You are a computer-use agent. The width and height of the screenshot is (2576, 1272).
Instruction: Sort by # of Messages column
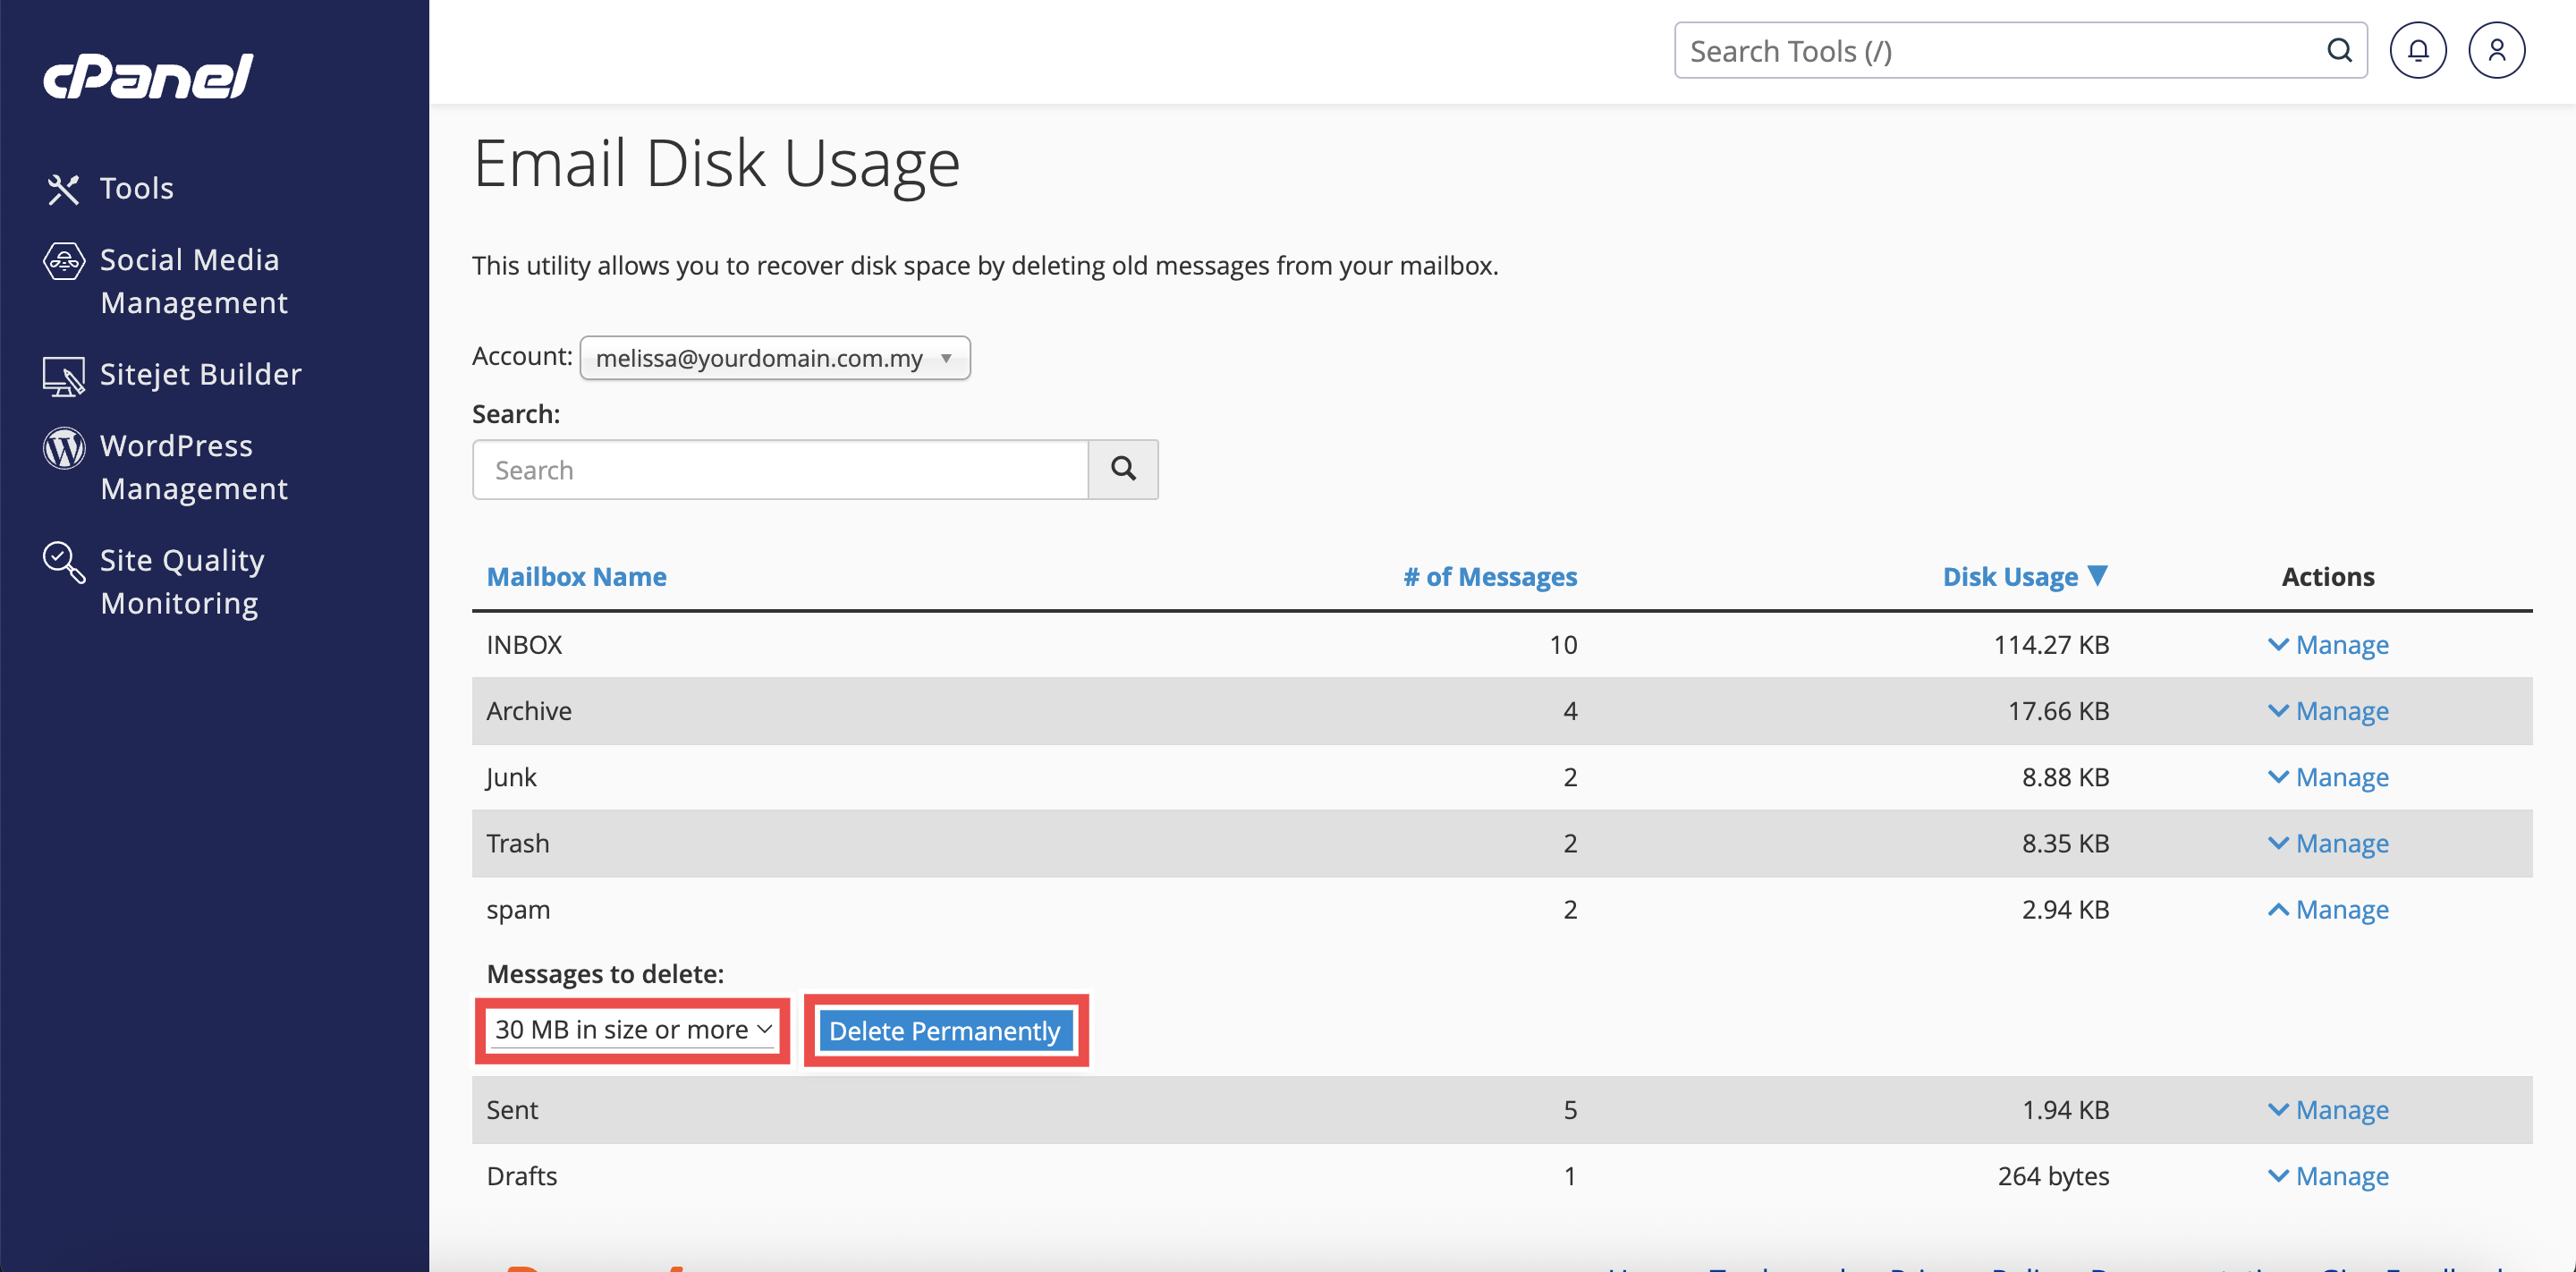1489,577
